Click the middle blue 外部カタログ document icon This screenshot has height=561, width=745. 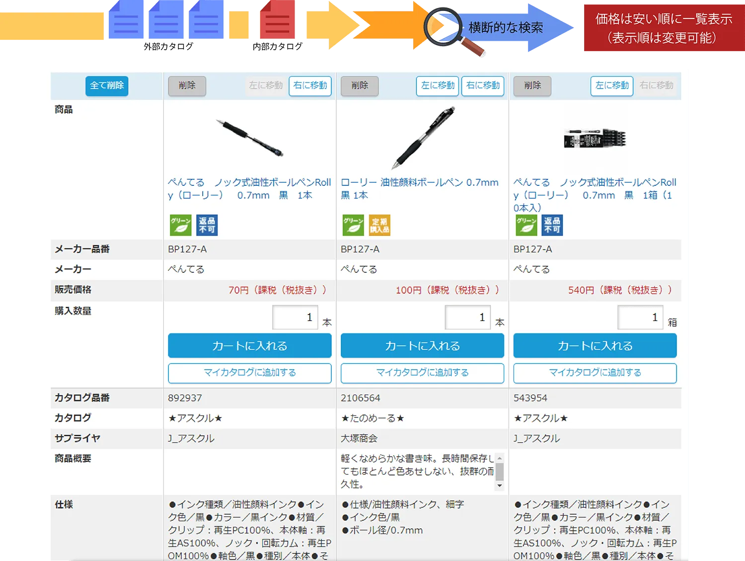pos(166,19)
